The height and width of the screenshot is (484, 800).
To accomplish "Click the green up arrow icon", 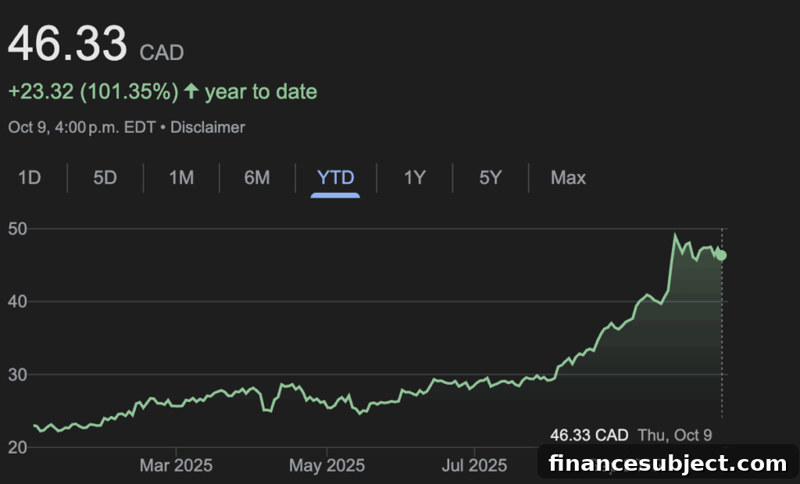I will pyautogui.click(x=191, y=91).
